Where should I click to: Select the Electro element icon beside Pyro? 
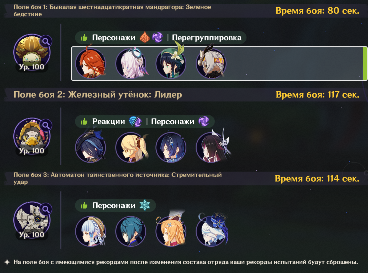(x=157, y=38)
